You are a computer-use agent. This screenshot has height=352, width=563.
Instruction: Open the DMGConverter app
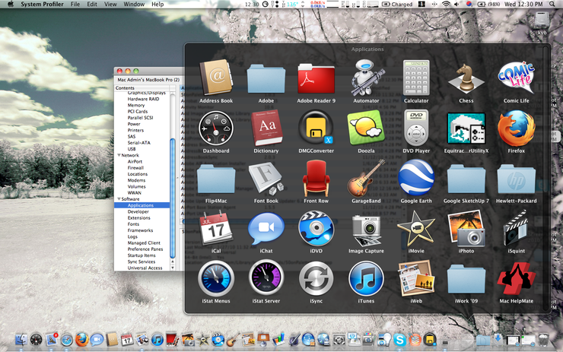click(316, 128)
